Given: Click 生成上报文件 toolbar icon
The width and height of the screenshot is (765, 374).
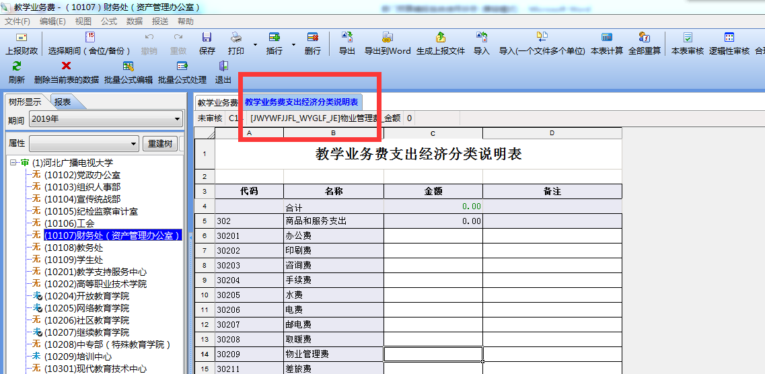Looking at the screenshot, I should 441,38.
